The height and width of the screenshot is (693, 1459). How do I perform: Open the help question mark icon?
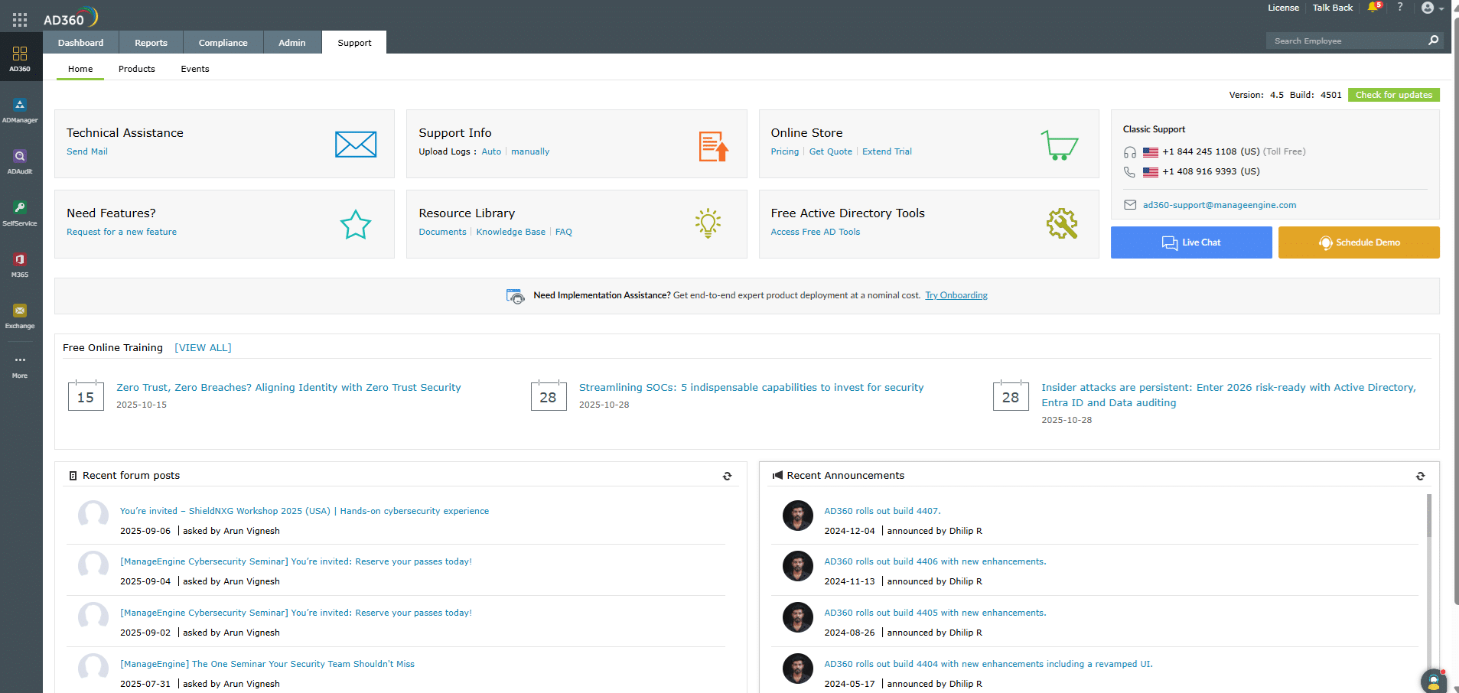tap(1400, 7)
